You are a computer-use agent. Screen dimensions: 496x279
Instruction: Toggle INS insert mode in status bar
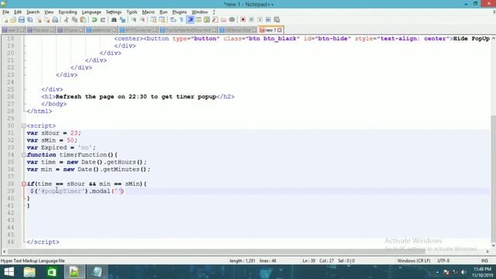tap(484, 261)
